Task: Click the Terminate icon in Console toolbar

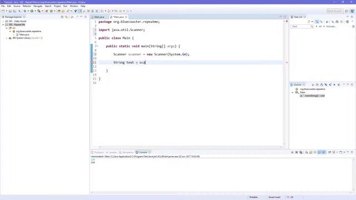Action: [292, 152]
